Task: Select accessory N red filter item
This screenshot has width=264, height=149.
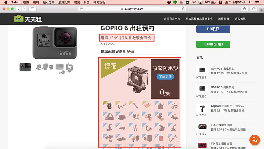Action: [160, 138]
